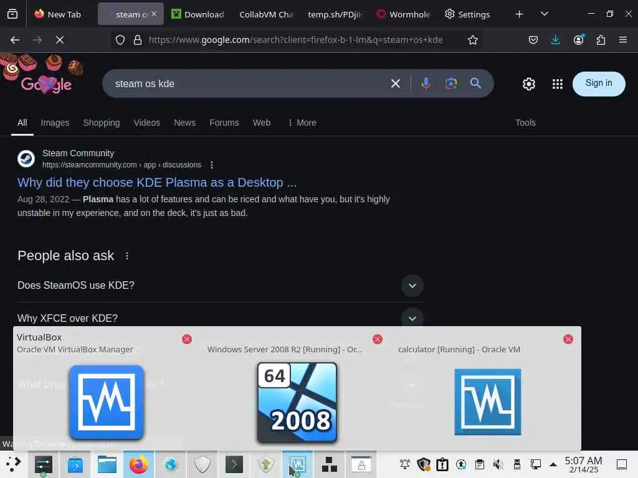This screenshot has width=638, height=478.
Task: Open the Dolphin file manager
Action: coord(107,464)
